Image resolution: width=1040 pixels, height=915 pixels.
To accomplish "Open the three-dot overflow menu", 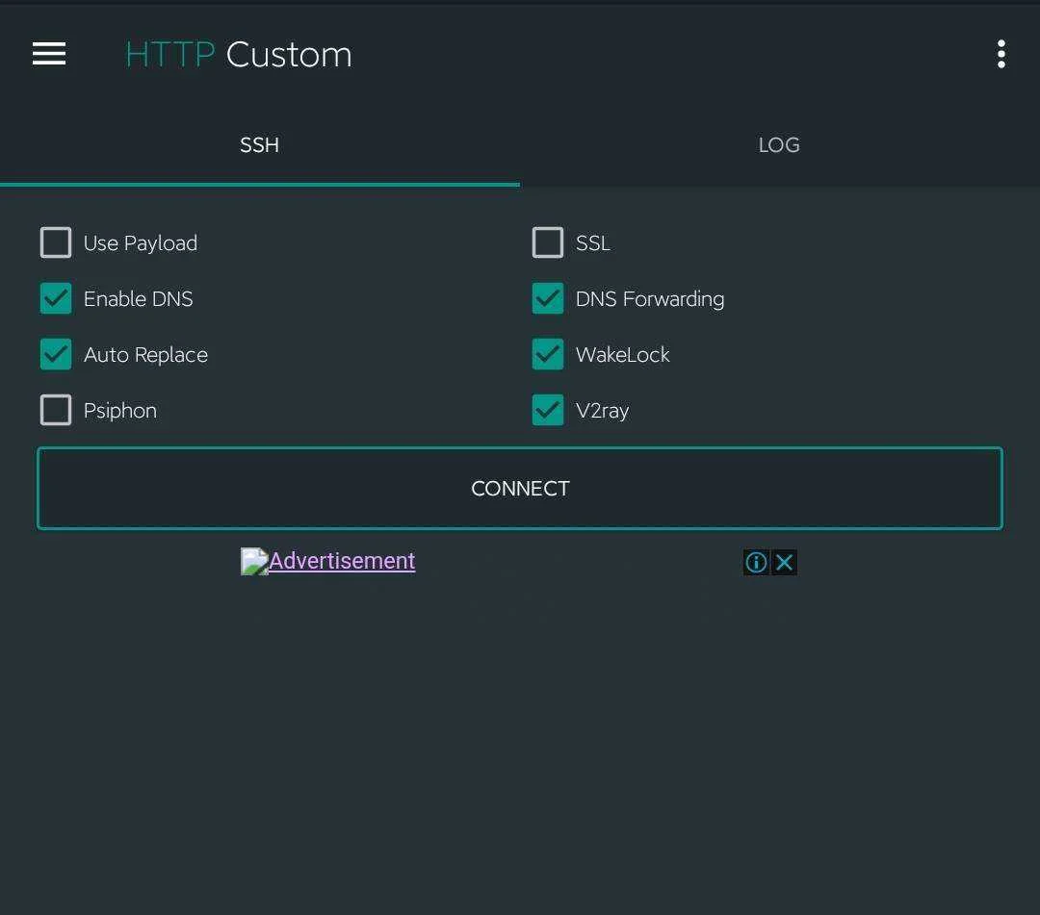I will click(x=1001, y=54).
